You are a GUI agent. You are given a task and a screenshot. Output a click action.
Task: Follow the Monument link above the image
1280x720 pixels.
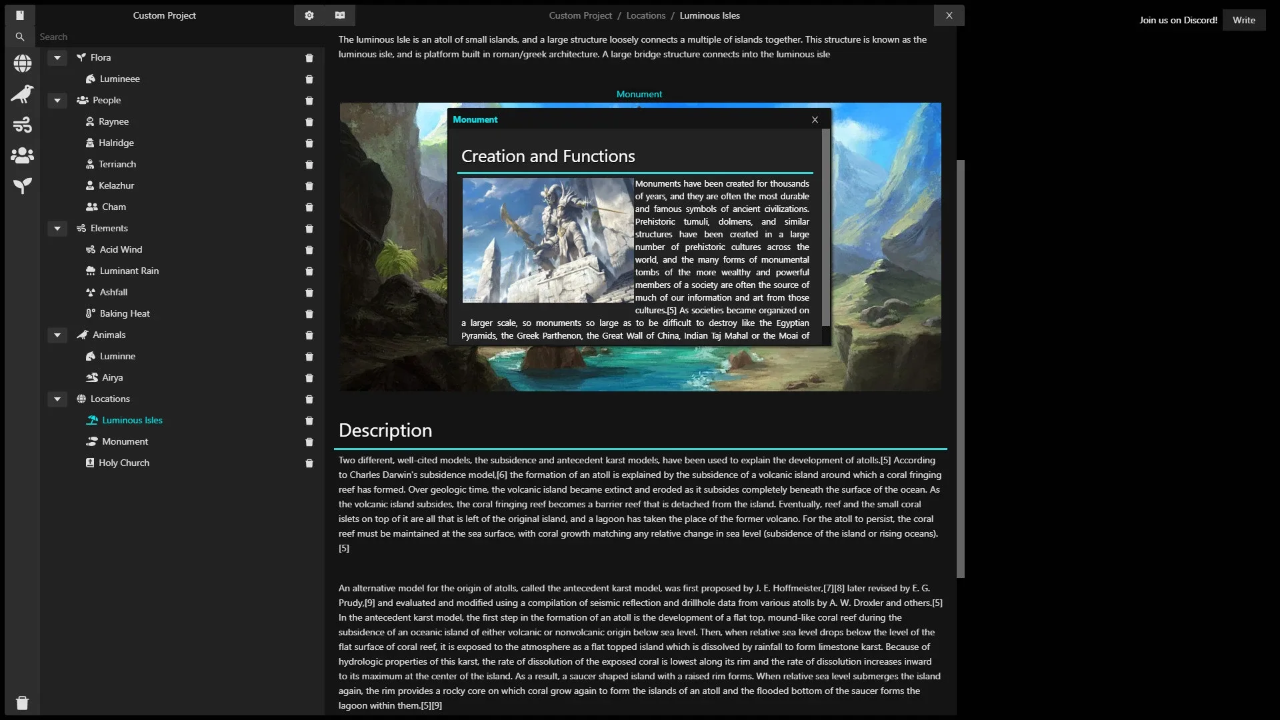click(x=639, y=94)
